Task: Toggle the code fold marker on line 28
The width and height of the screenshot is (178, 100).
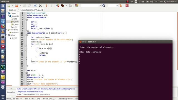Action: (x=26, y=73)
